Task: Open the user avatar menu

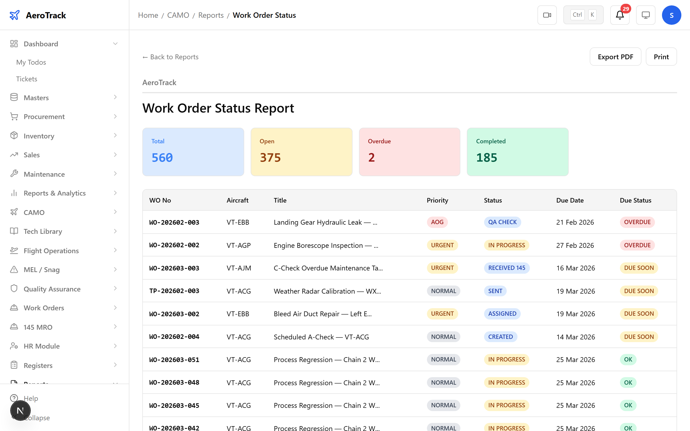Action: coord(671,15)
